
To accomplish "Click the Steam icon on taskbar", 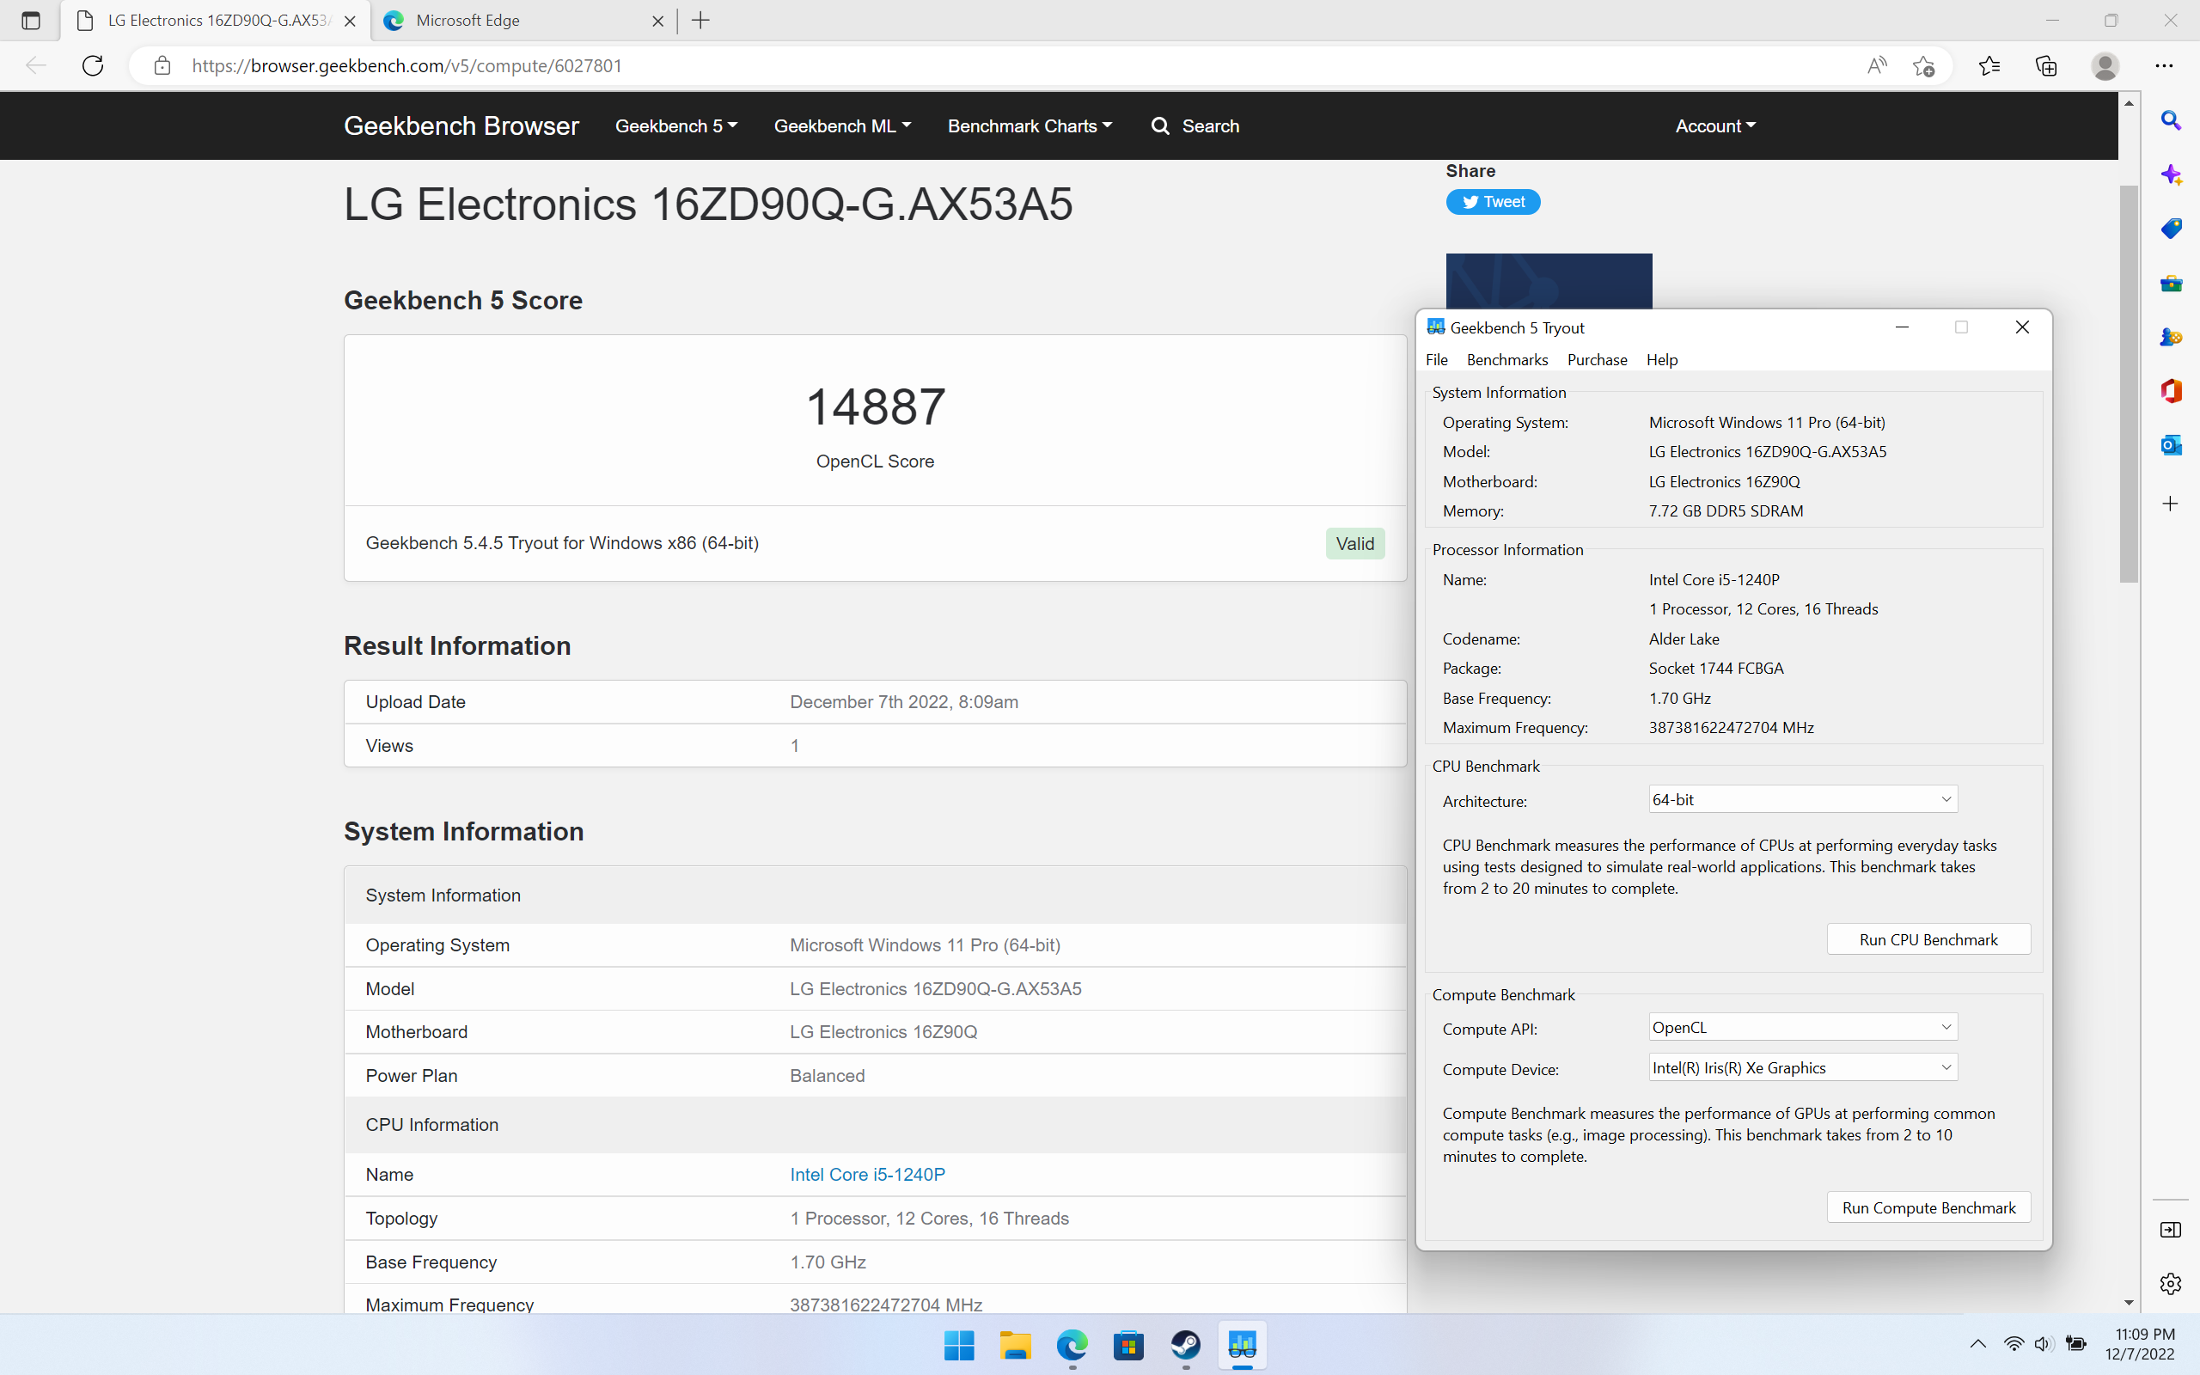I will [x=1185, y=1344].
